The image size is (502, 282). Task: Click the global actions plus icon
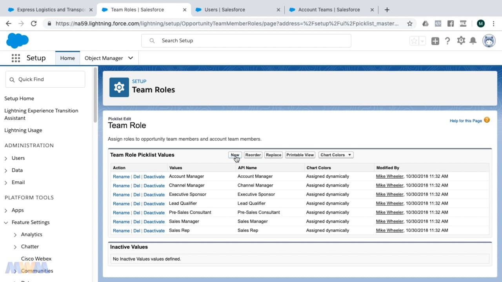pyautogui.click(x=435, y=41)
